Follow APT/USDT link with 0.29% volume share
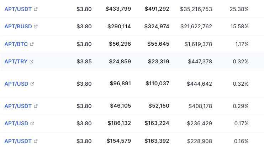Image resolution: width=264 pixels, height=149 pixels. (x=18, y=106)
